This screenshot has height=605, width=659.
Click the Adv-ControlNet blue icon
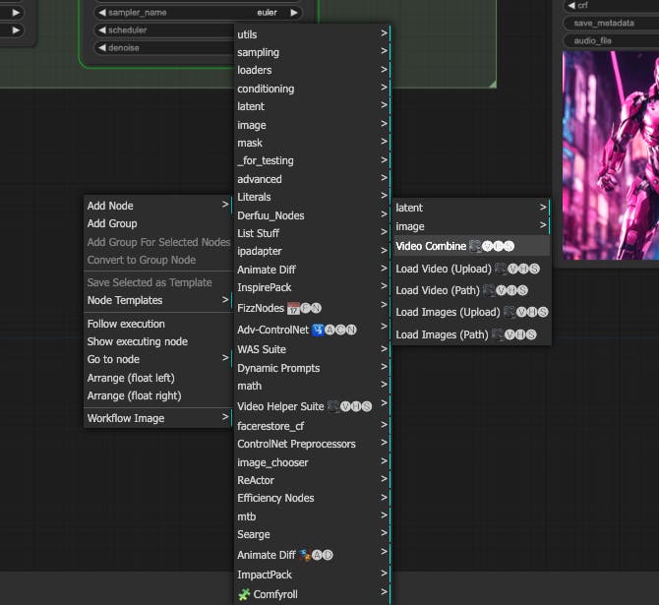coord(318,330)
